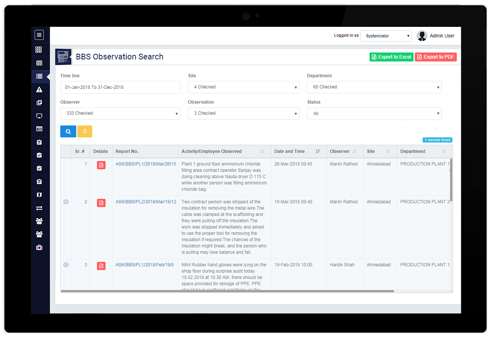491x337 pixels.
Task: Open the Logged in as role dropdown
Action: point(386,36)
